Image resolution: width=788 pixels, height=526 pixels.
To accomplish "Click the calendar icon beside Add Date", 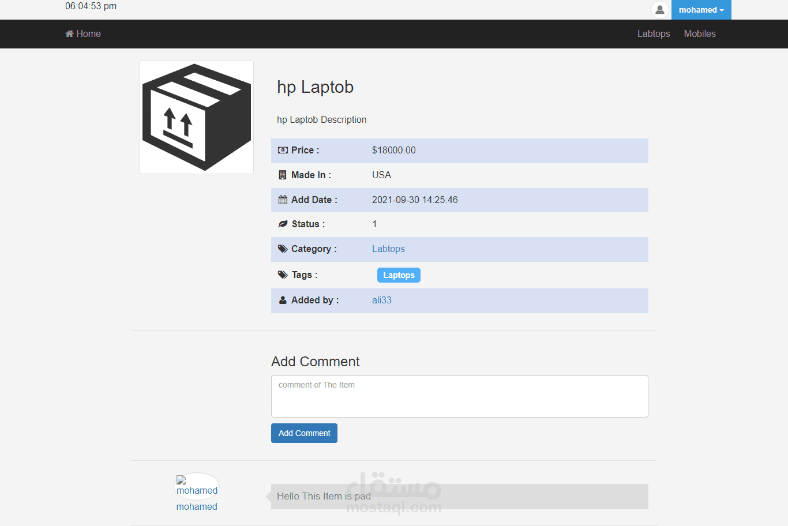I will tap(283, 200).
